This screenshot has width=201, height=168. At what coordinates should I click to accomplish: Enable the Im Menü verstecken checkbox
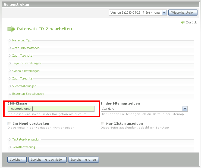click(10, 123)
